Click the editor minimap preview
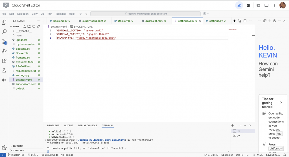Screen dimensions: 289x157 coord(233,29)
